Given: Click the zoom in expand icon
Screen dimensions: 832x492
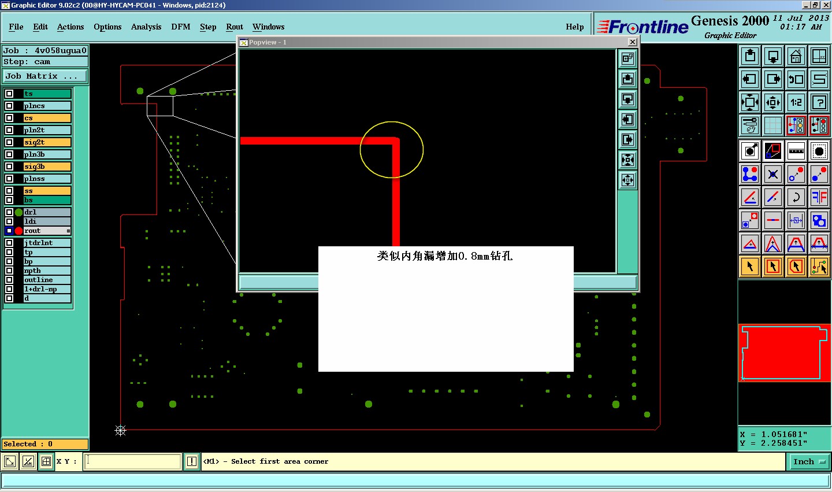Looking at the screenshot, I should [x=750, y=102].
